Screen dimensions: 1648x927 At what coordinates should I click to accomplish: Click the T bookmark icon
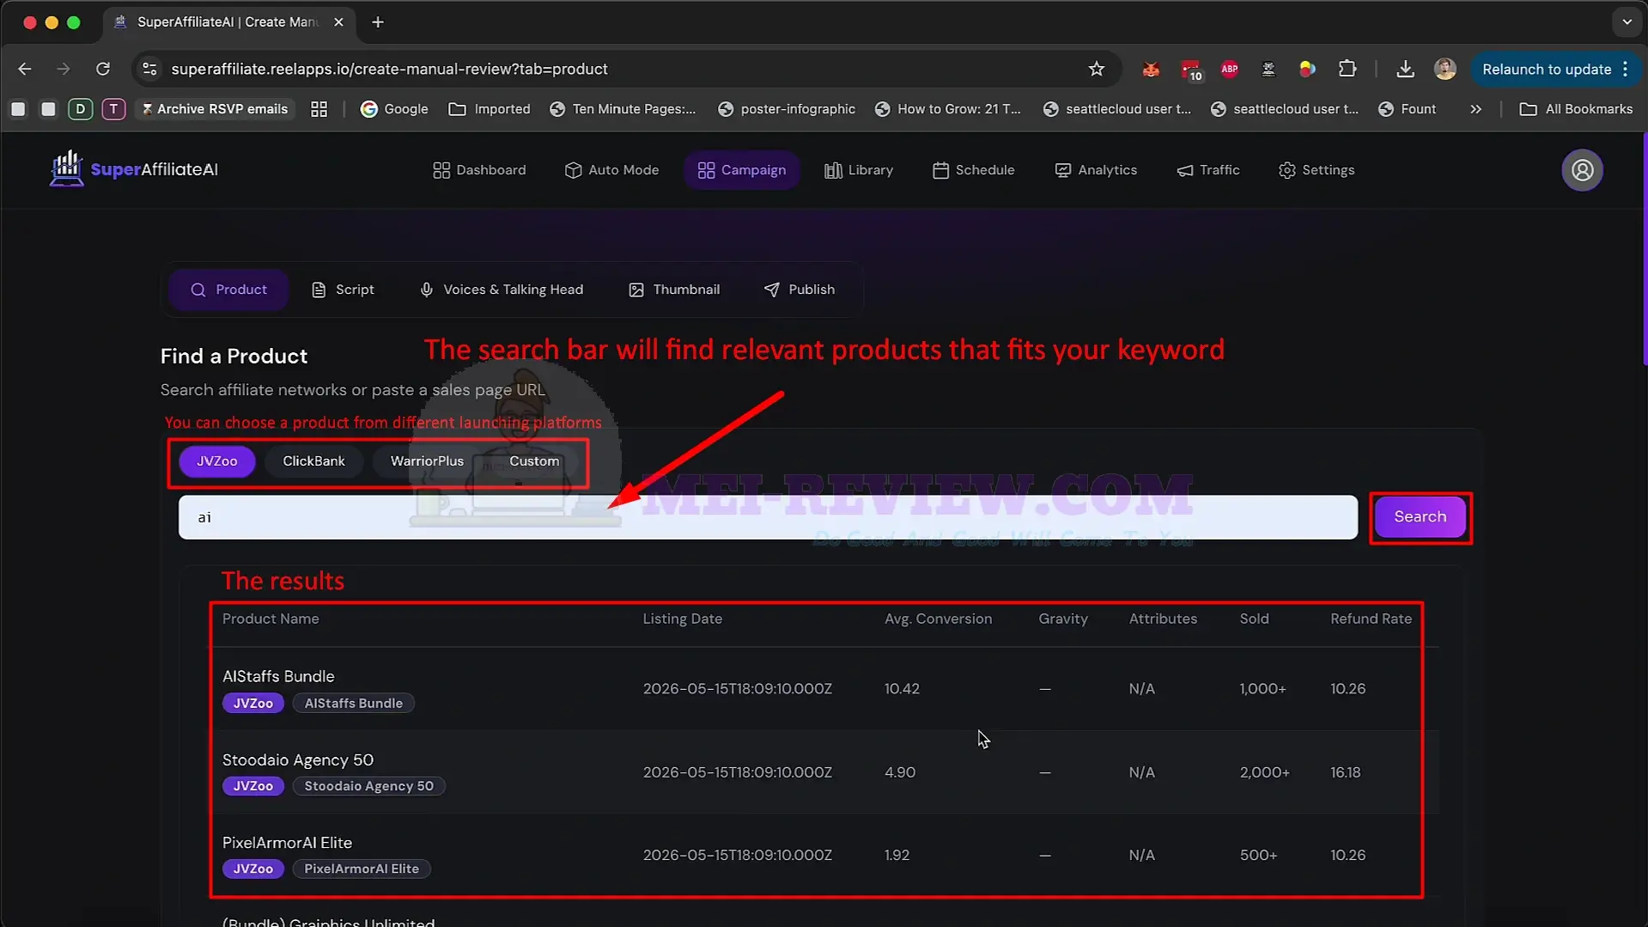coord(113,109)
